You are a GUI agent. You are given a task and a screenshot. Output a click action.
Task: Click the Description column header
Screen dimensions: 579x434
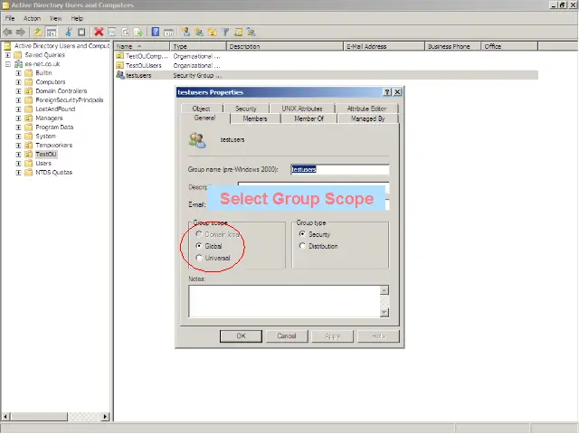(x=285, y=46)
